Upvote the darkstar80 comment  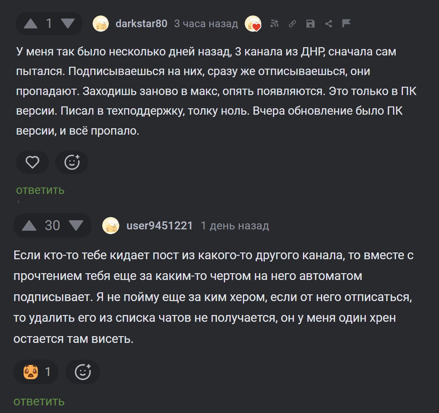click(30, 24)
